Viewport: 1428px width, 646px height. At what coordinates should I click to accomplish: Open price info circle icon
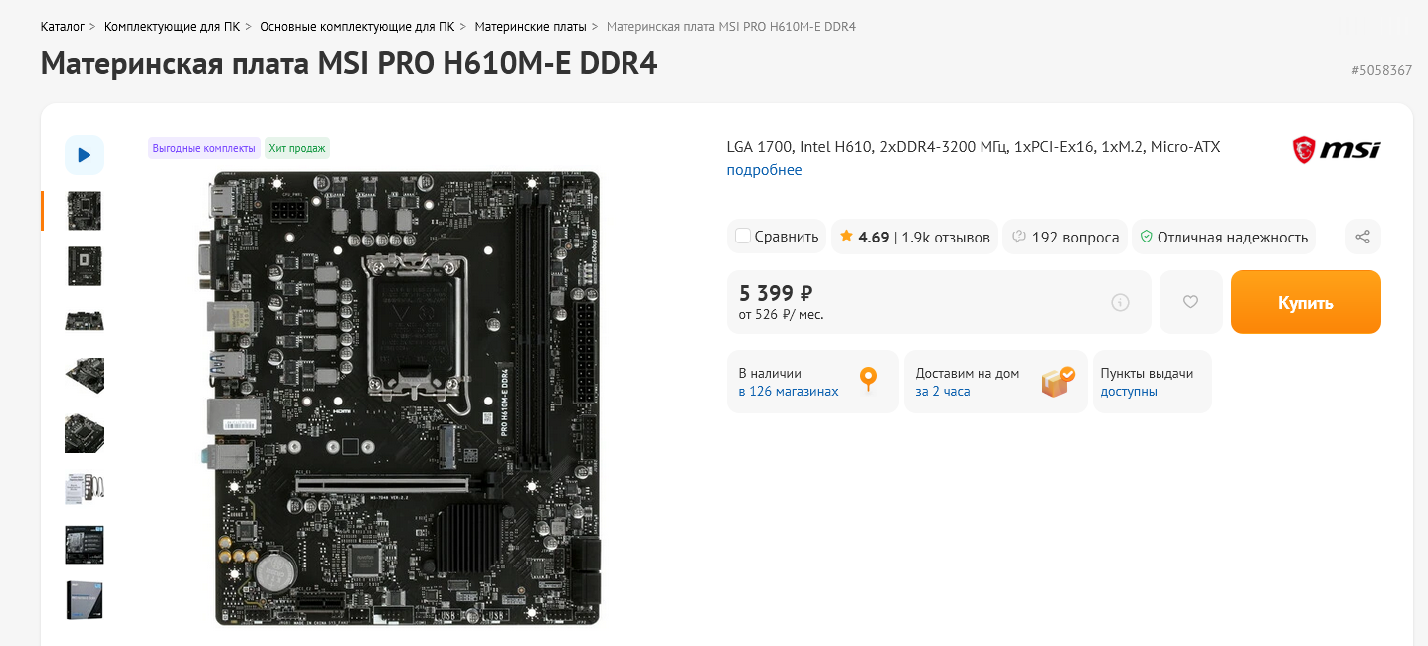point(1120,302)
